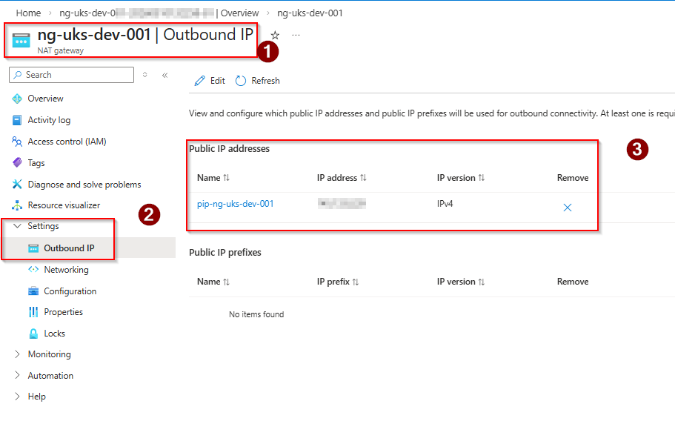The width and height of the screenshot is (675, 421).
Task: Click the Resource visualizer icon
Action: tap(17, 205)
